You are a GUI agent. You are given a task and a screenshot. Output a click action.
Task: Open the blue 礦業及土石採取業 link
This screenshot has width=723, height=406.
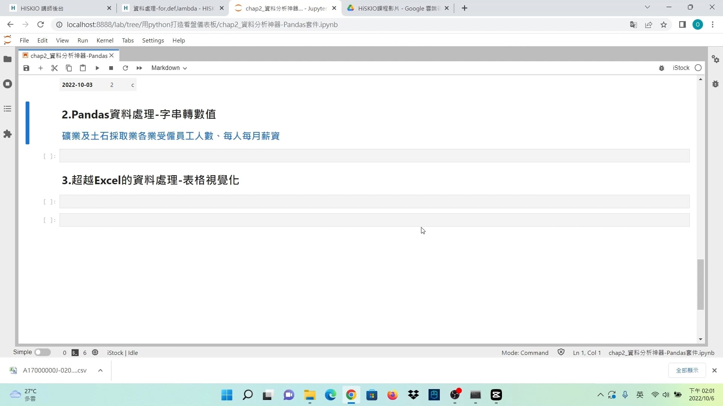point(171,136)
